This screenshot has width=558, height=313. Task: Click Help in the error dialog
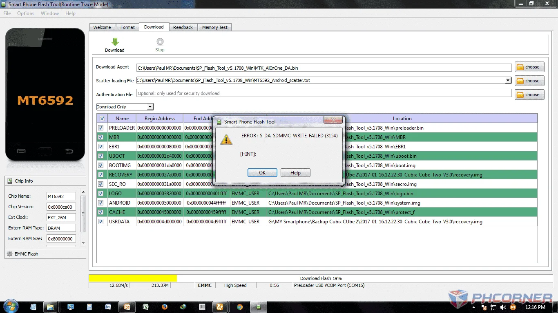tap(295, 173)
